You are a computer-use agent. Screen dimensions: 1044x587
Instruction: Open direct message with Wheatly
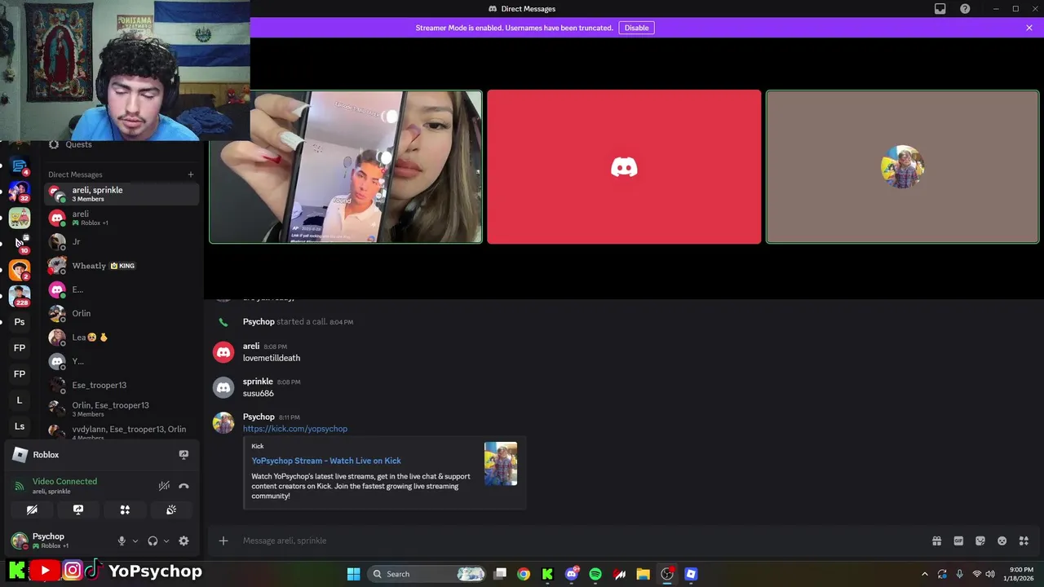pos(122,266)
